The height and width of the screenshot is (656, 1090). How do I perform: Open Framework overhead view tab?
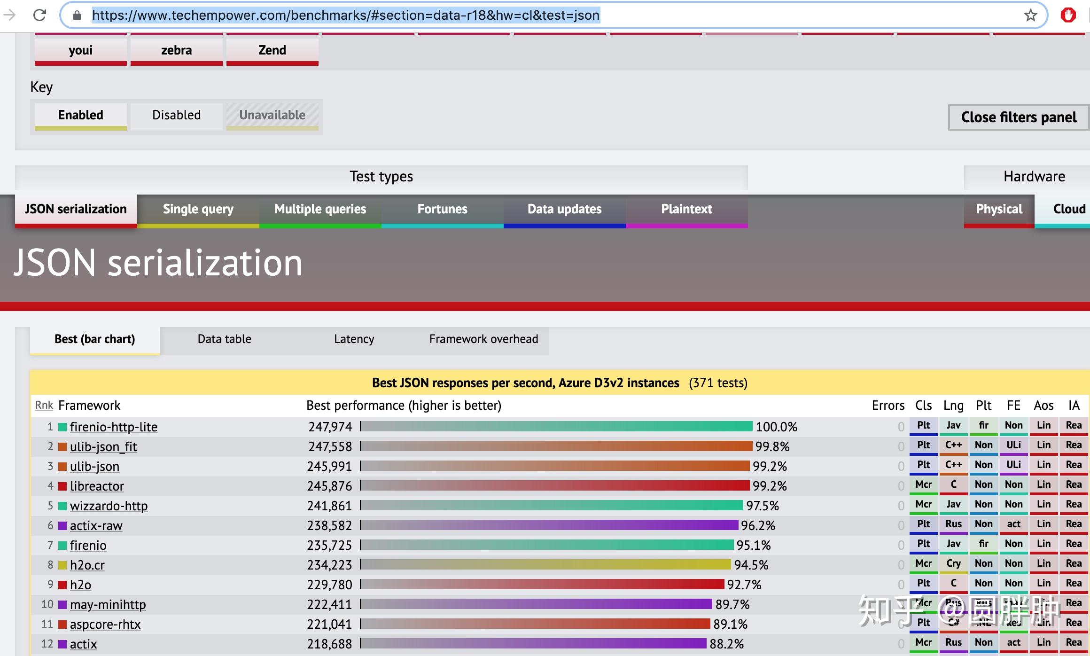[x=484, y=340]
